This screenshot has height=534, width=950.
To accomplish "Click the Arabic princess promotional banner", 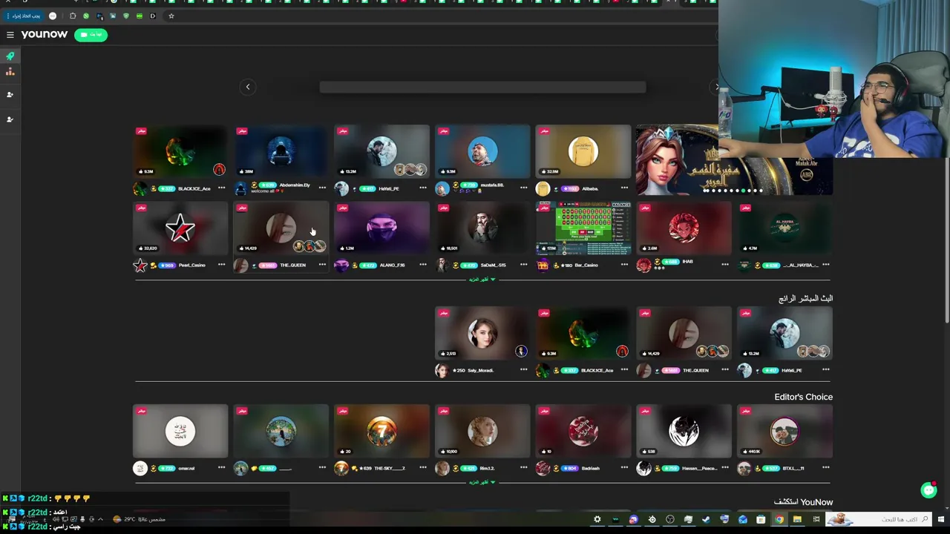I will click(734, 160).
